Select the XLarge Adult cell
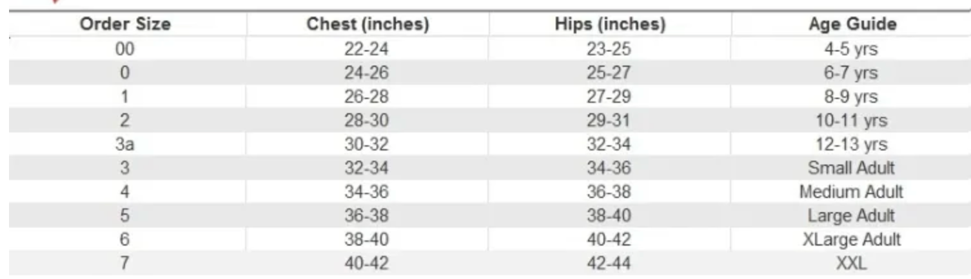This screenshot has height=279, width=971. tap(852, 239)
